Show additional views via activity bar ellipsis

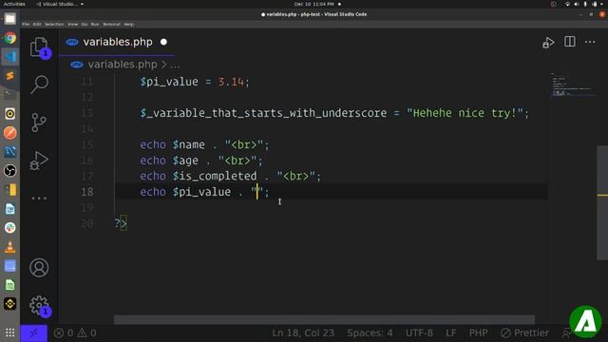pyautogui.click(x=39, y=199)
